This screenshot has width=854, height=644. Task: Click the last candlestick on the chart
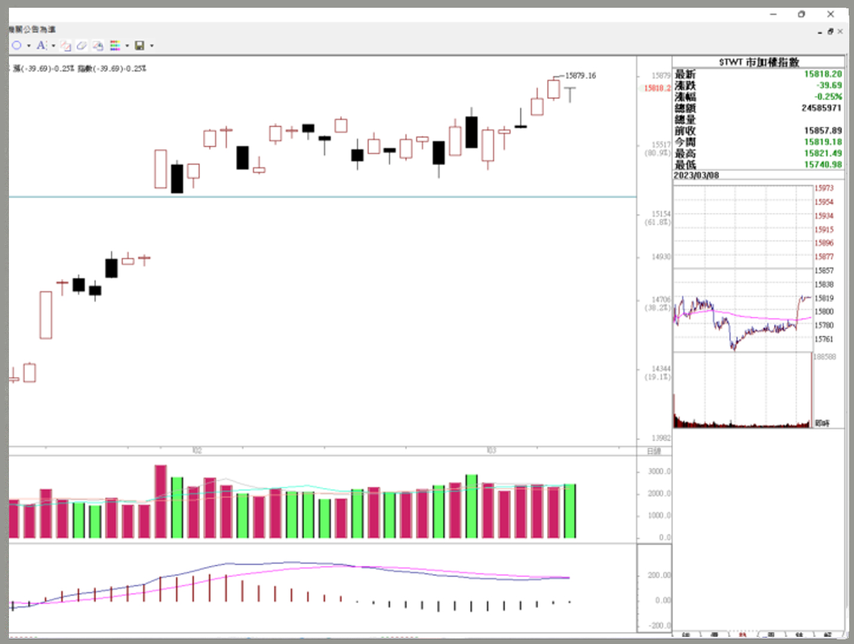570,94
